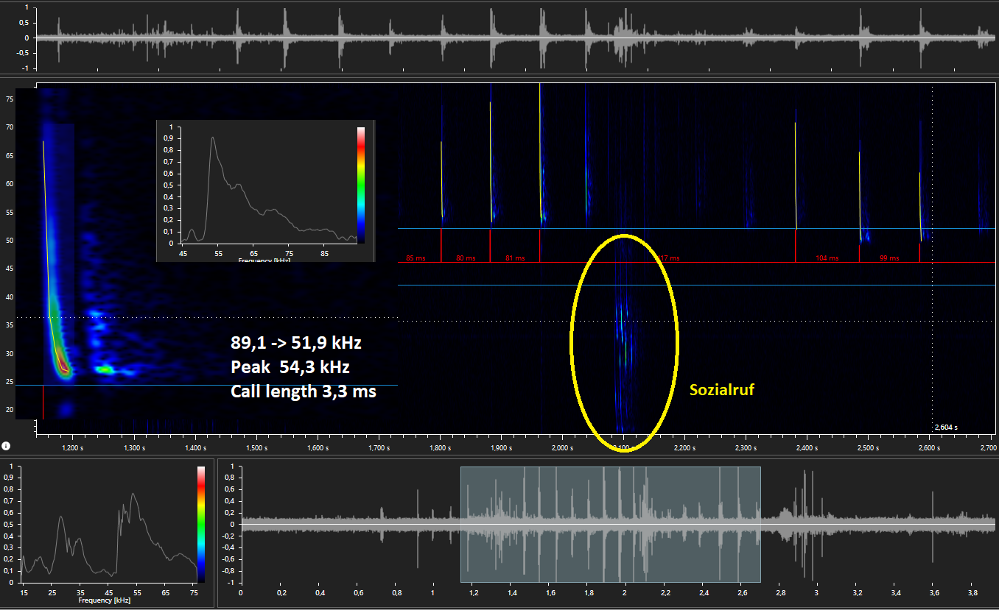Screen dimensions: 999x610
Task: Click the social call inside the yellow ellipse
Action: coord(622,331)
